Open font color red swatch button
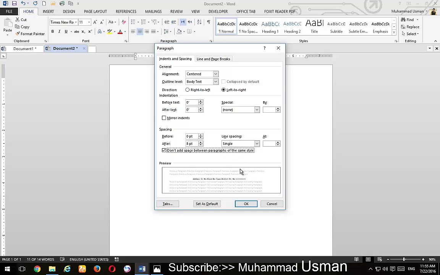This screenshot has width=440, height=275. [x=120, y=32]
